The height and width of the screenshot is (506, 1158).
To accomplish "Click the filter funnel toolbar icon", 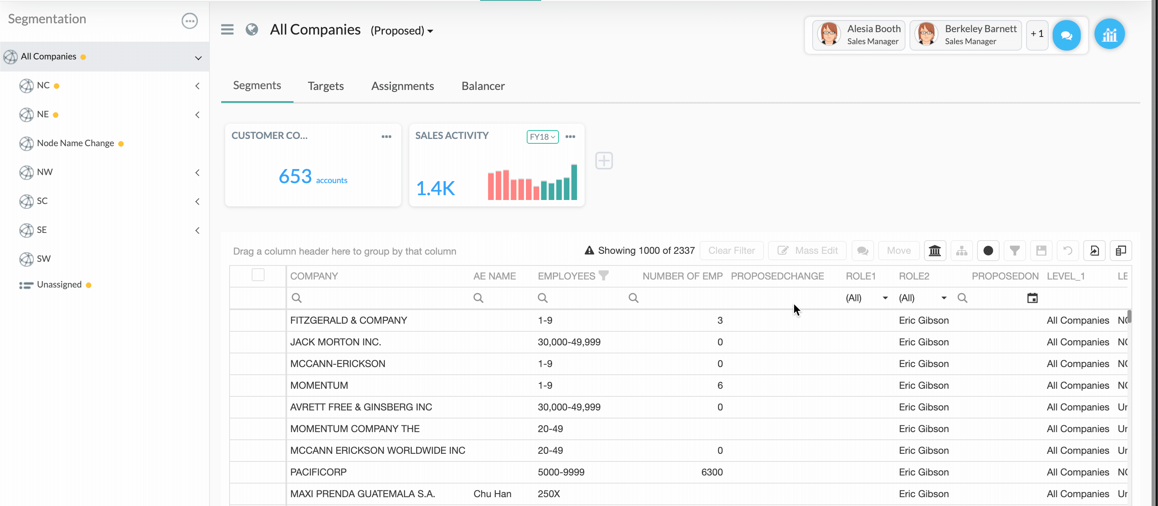I will (x=1014, y=251).
